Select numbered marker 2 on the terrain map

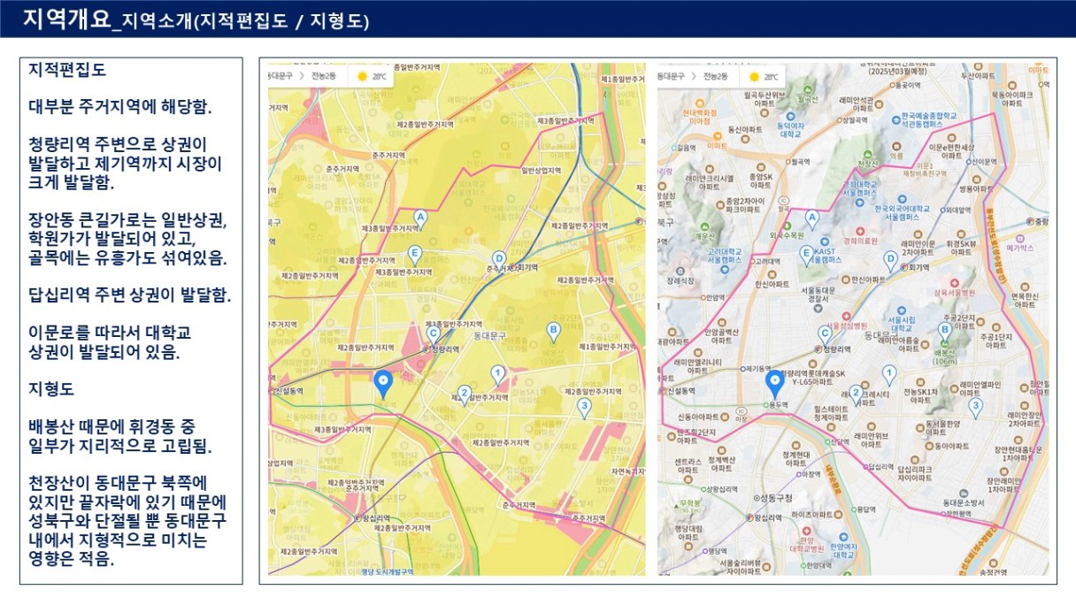(856, 394)
